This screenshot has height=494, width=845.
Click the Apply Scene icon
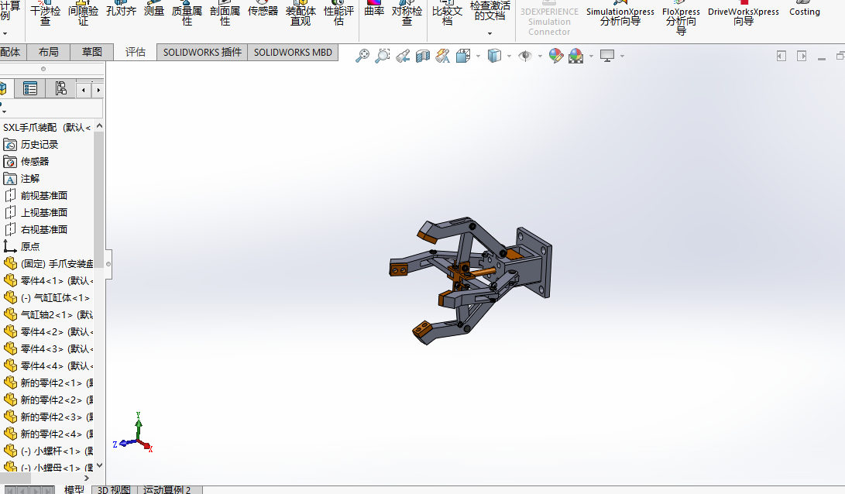[x=575, y=56]
